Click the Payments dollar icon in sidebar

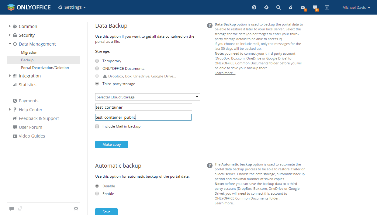coord(15,101)
